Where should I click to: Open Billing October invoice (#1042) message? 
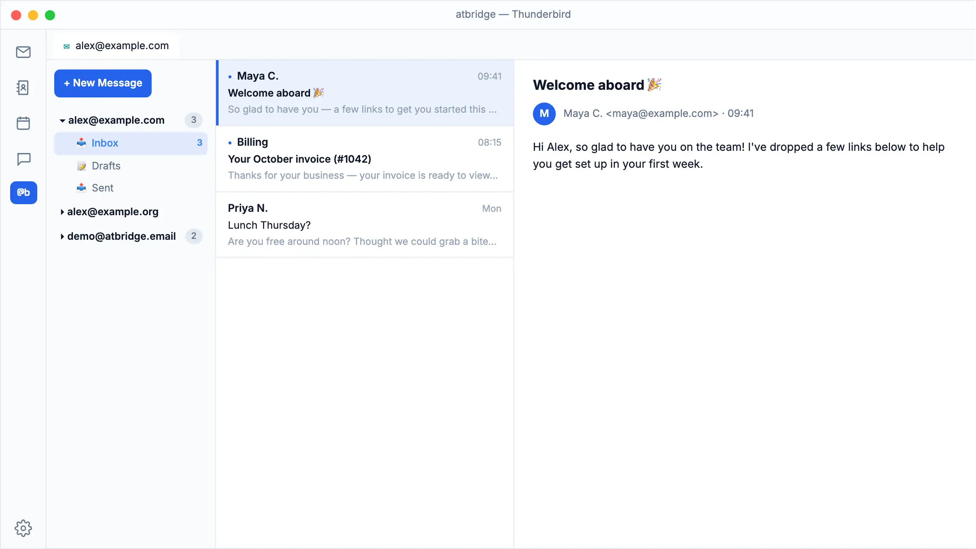[x=365, y=159]
